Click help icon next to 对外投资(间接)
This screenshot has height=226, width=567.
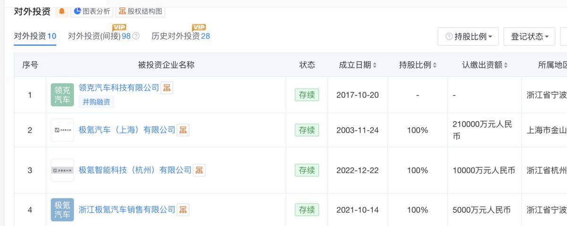pos(136,36)
